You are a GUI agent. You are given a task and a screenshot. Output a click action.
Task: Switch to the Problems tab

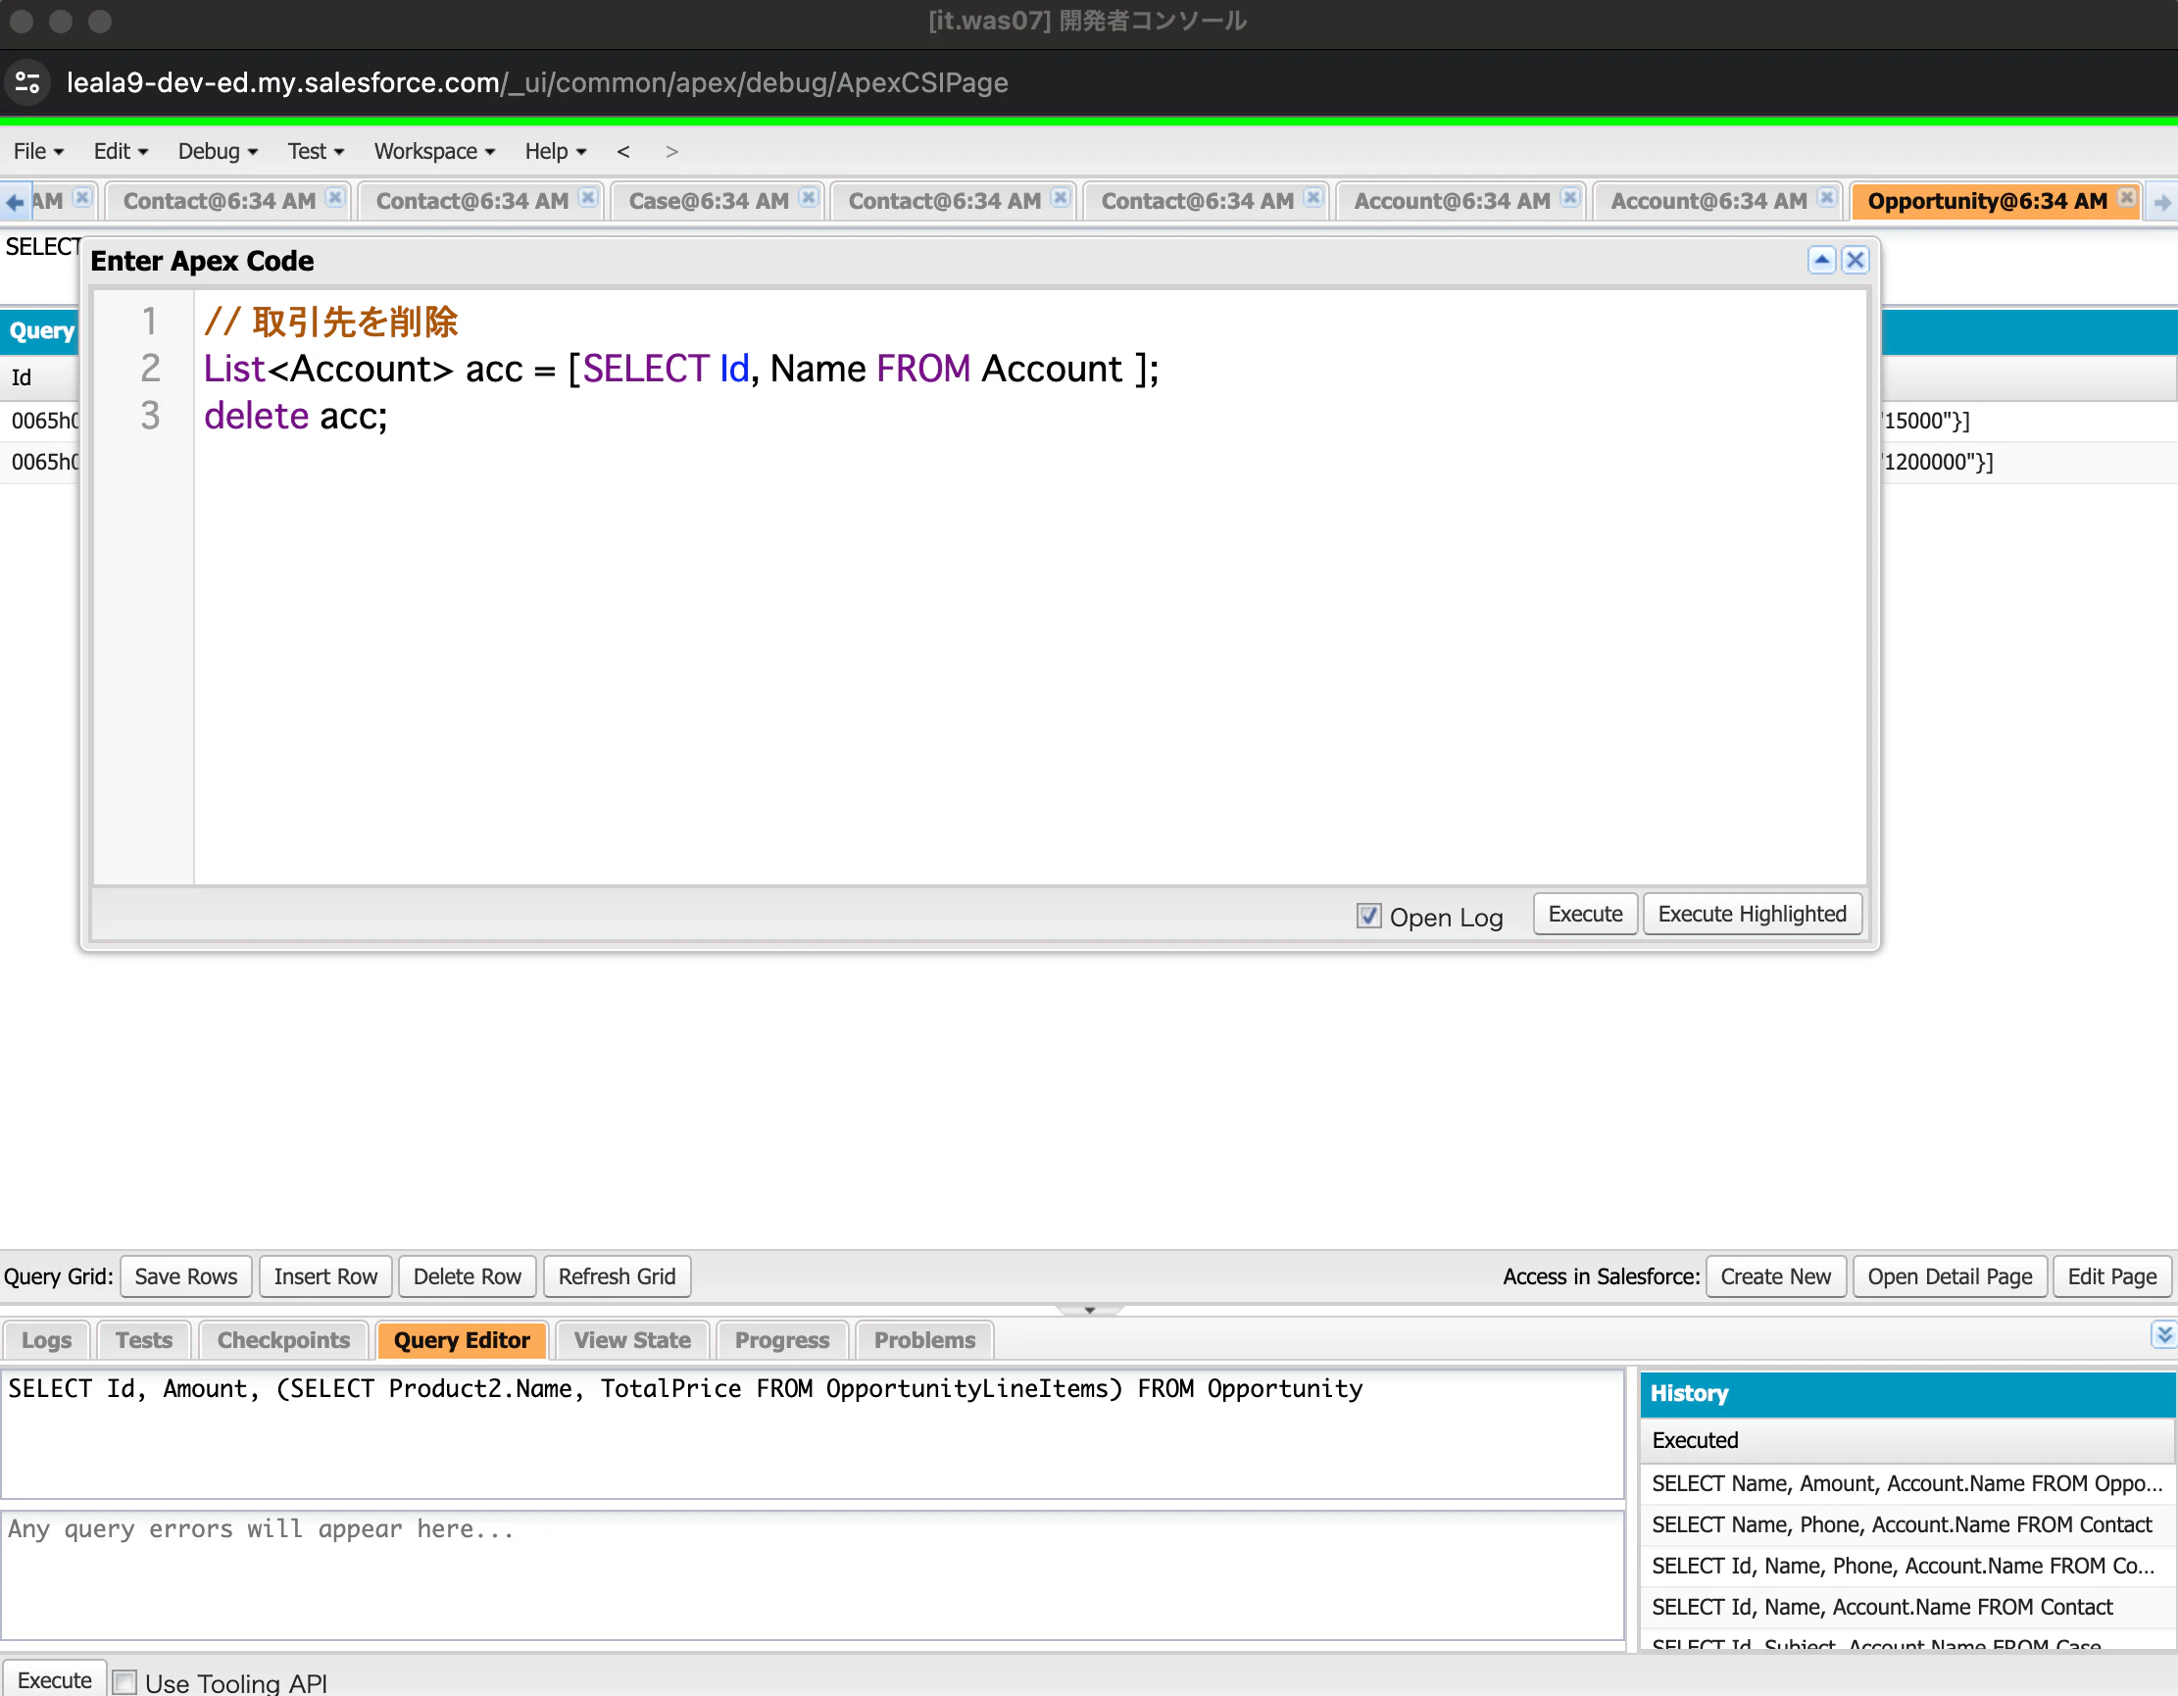pyautogui.click(x=923, y=1340)
